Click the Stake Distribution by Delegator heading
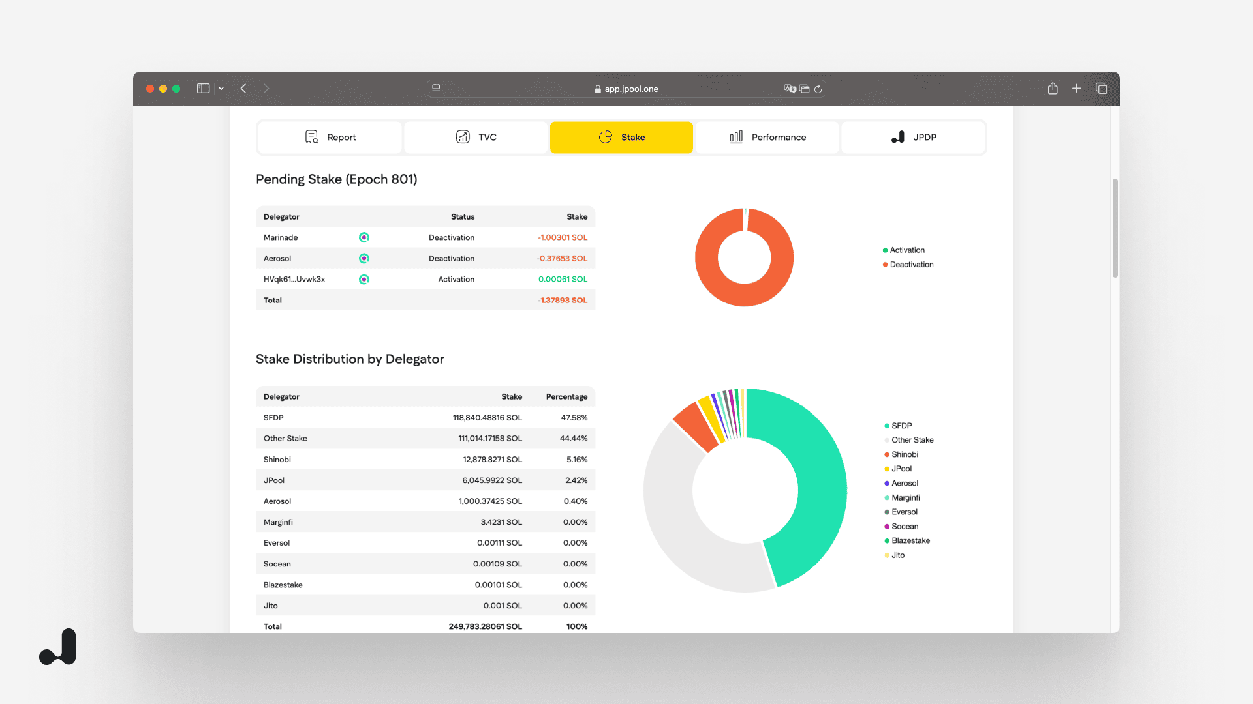The height and width of the screenshot is (704, 1253). pos(350,359)
